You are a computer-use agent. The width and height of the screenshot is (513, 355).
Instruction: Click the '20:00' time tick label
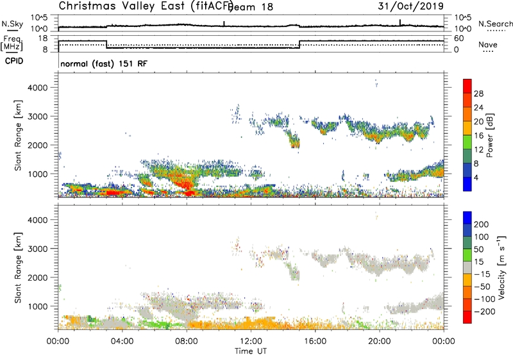[380, 342]
